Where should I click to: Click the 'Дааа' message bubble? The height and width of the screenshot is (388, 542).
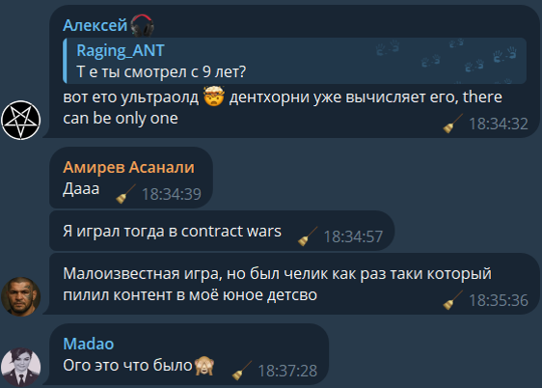point(131,178)
